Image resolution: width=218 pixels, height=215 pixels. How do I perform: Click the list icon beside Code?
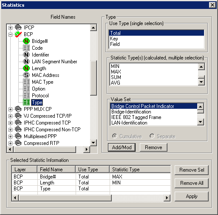(26, 48)
